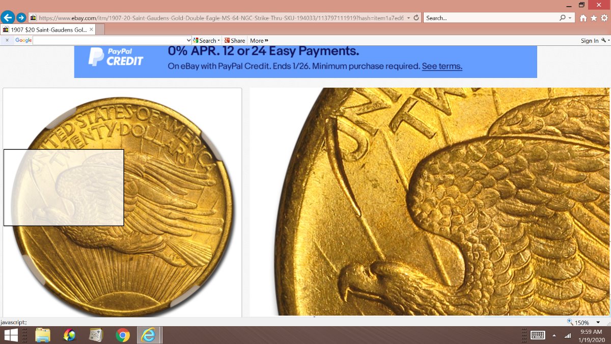Open the Tools gear icon
Screen dimensions: 611x344
(x=604, y=18)
